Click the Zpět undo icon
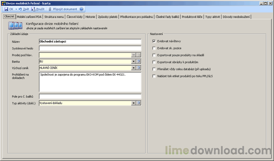 (x=20, y=9)
